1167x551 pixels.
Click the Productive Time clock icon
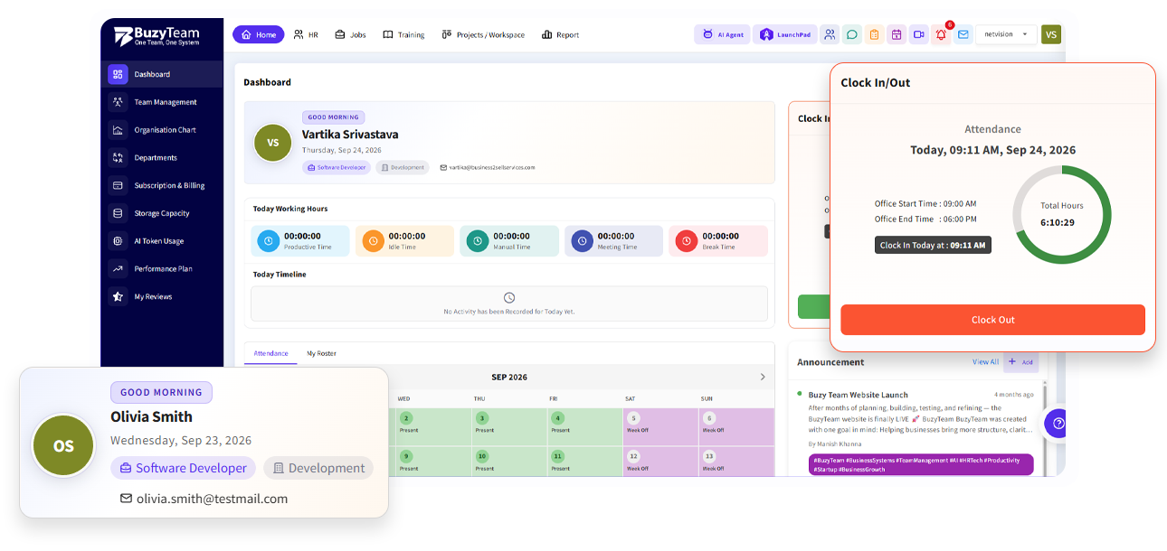click(269, 241)
